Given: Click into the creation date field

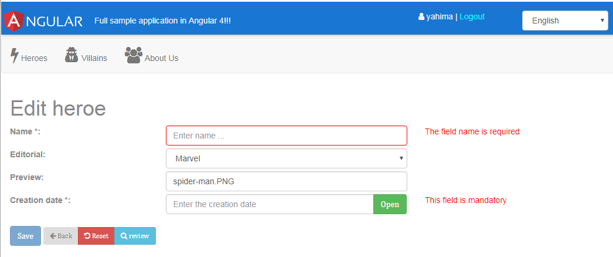Looking at the screenshot, I should 270,204.
